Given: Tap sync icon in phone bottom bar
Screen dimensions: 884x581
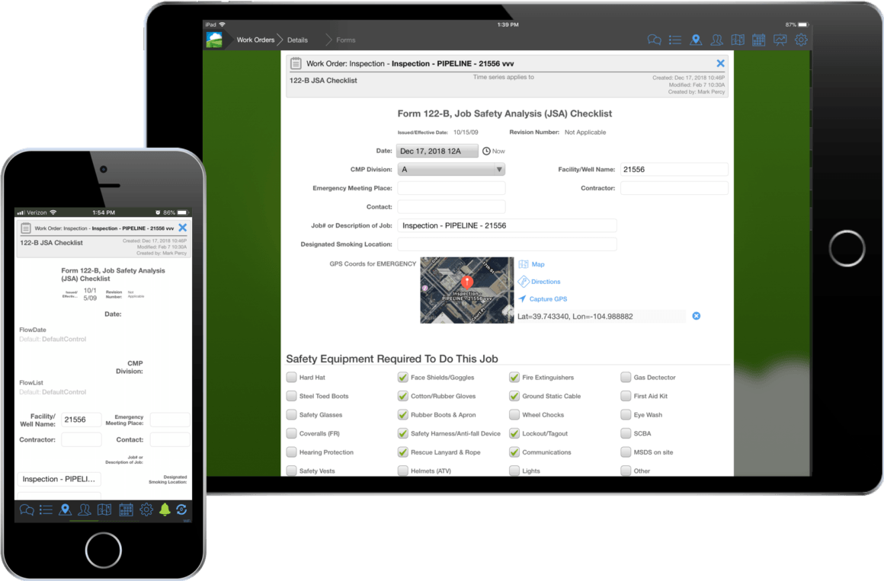Looking at the screenshot, I should [181, 510].
